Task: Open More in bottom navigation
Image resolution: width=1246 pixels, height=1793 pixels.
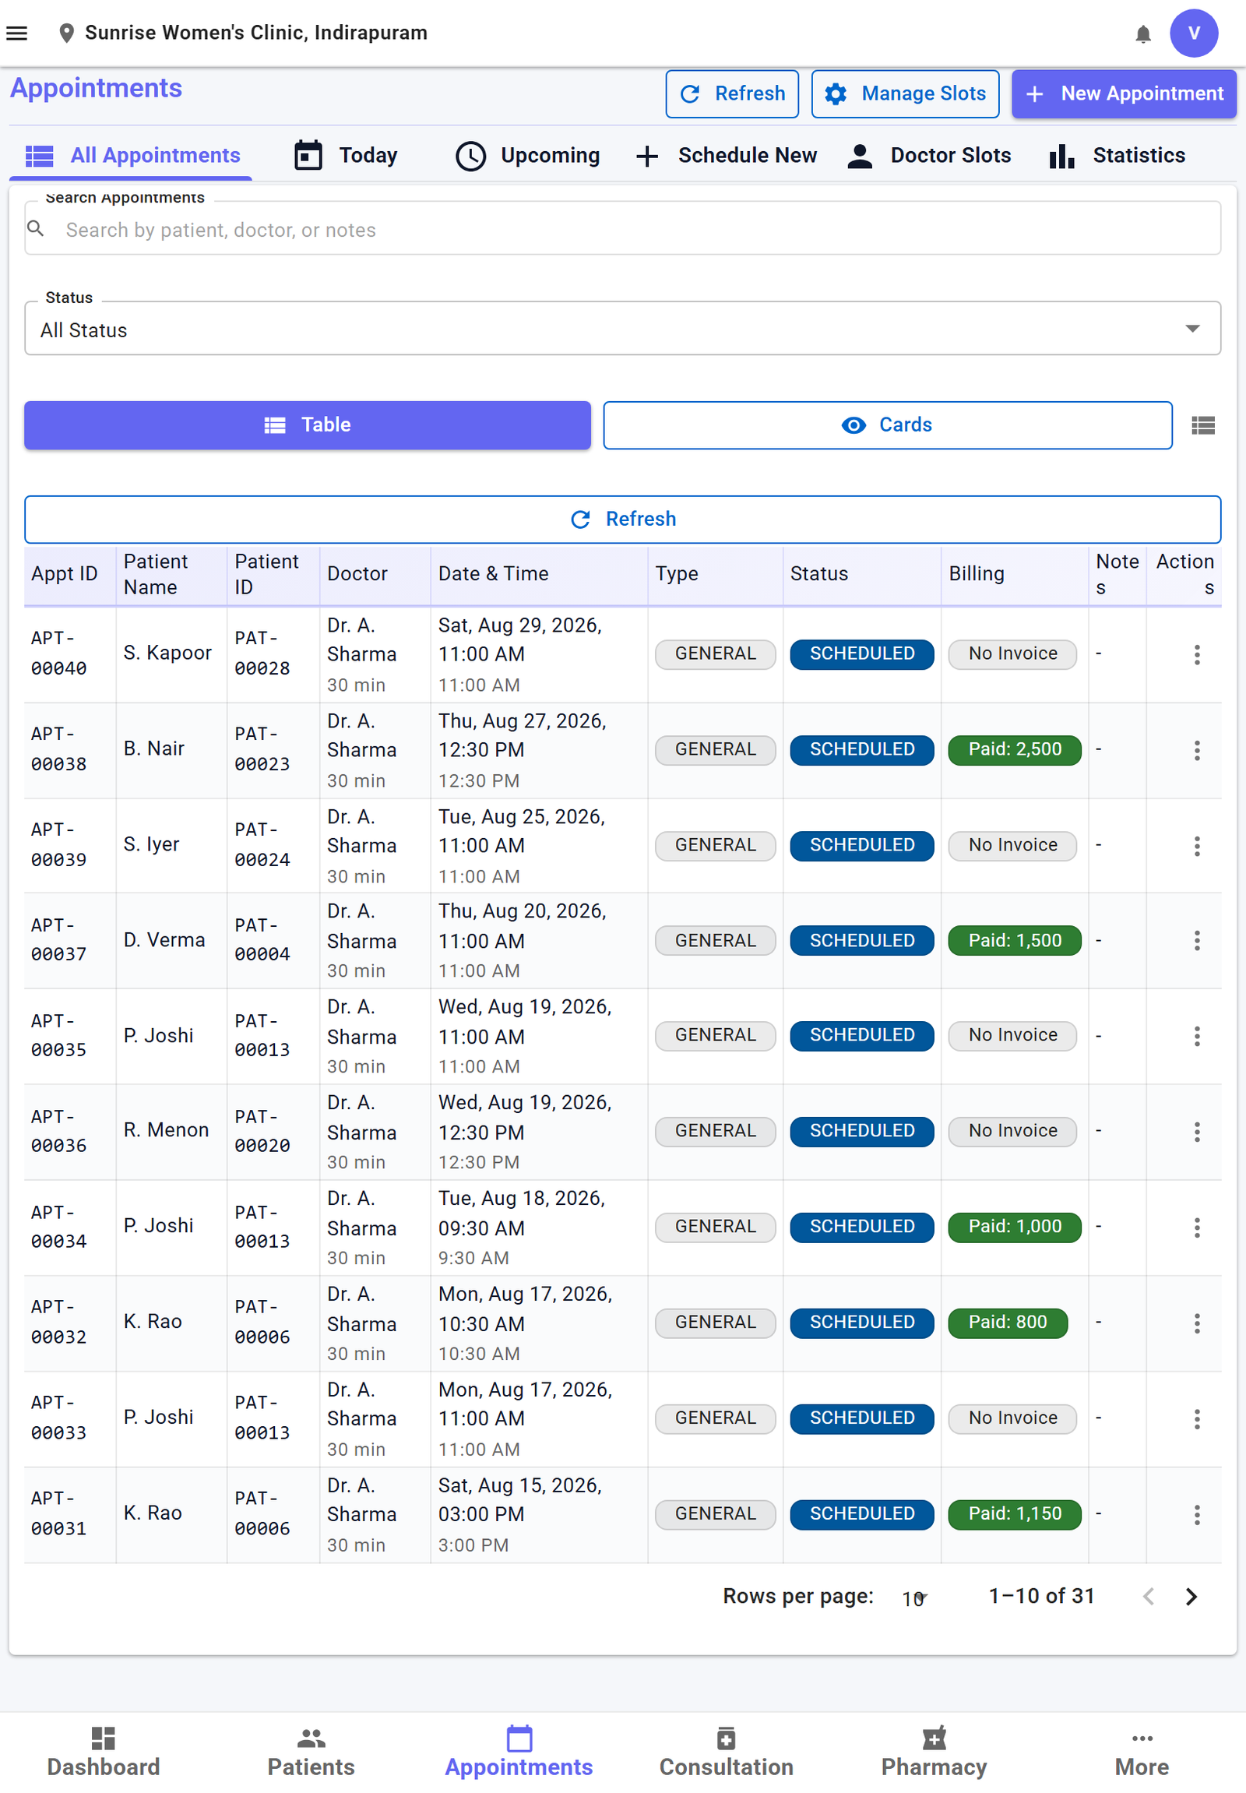Action: (x=1142, y=1752)
